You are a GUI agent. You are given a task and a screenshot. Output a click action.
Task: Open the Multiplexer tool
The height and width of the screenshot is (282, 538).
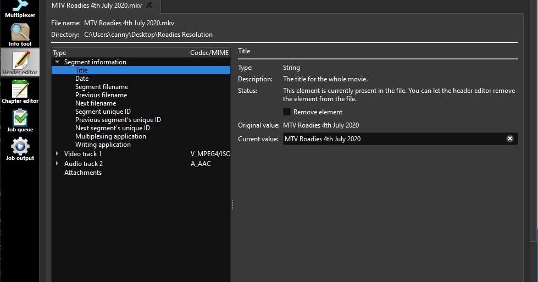tap(20, 9)
